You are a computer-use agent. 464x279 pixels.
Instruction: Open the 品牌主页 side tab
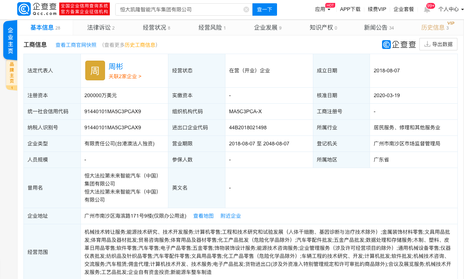click(11, 73)
